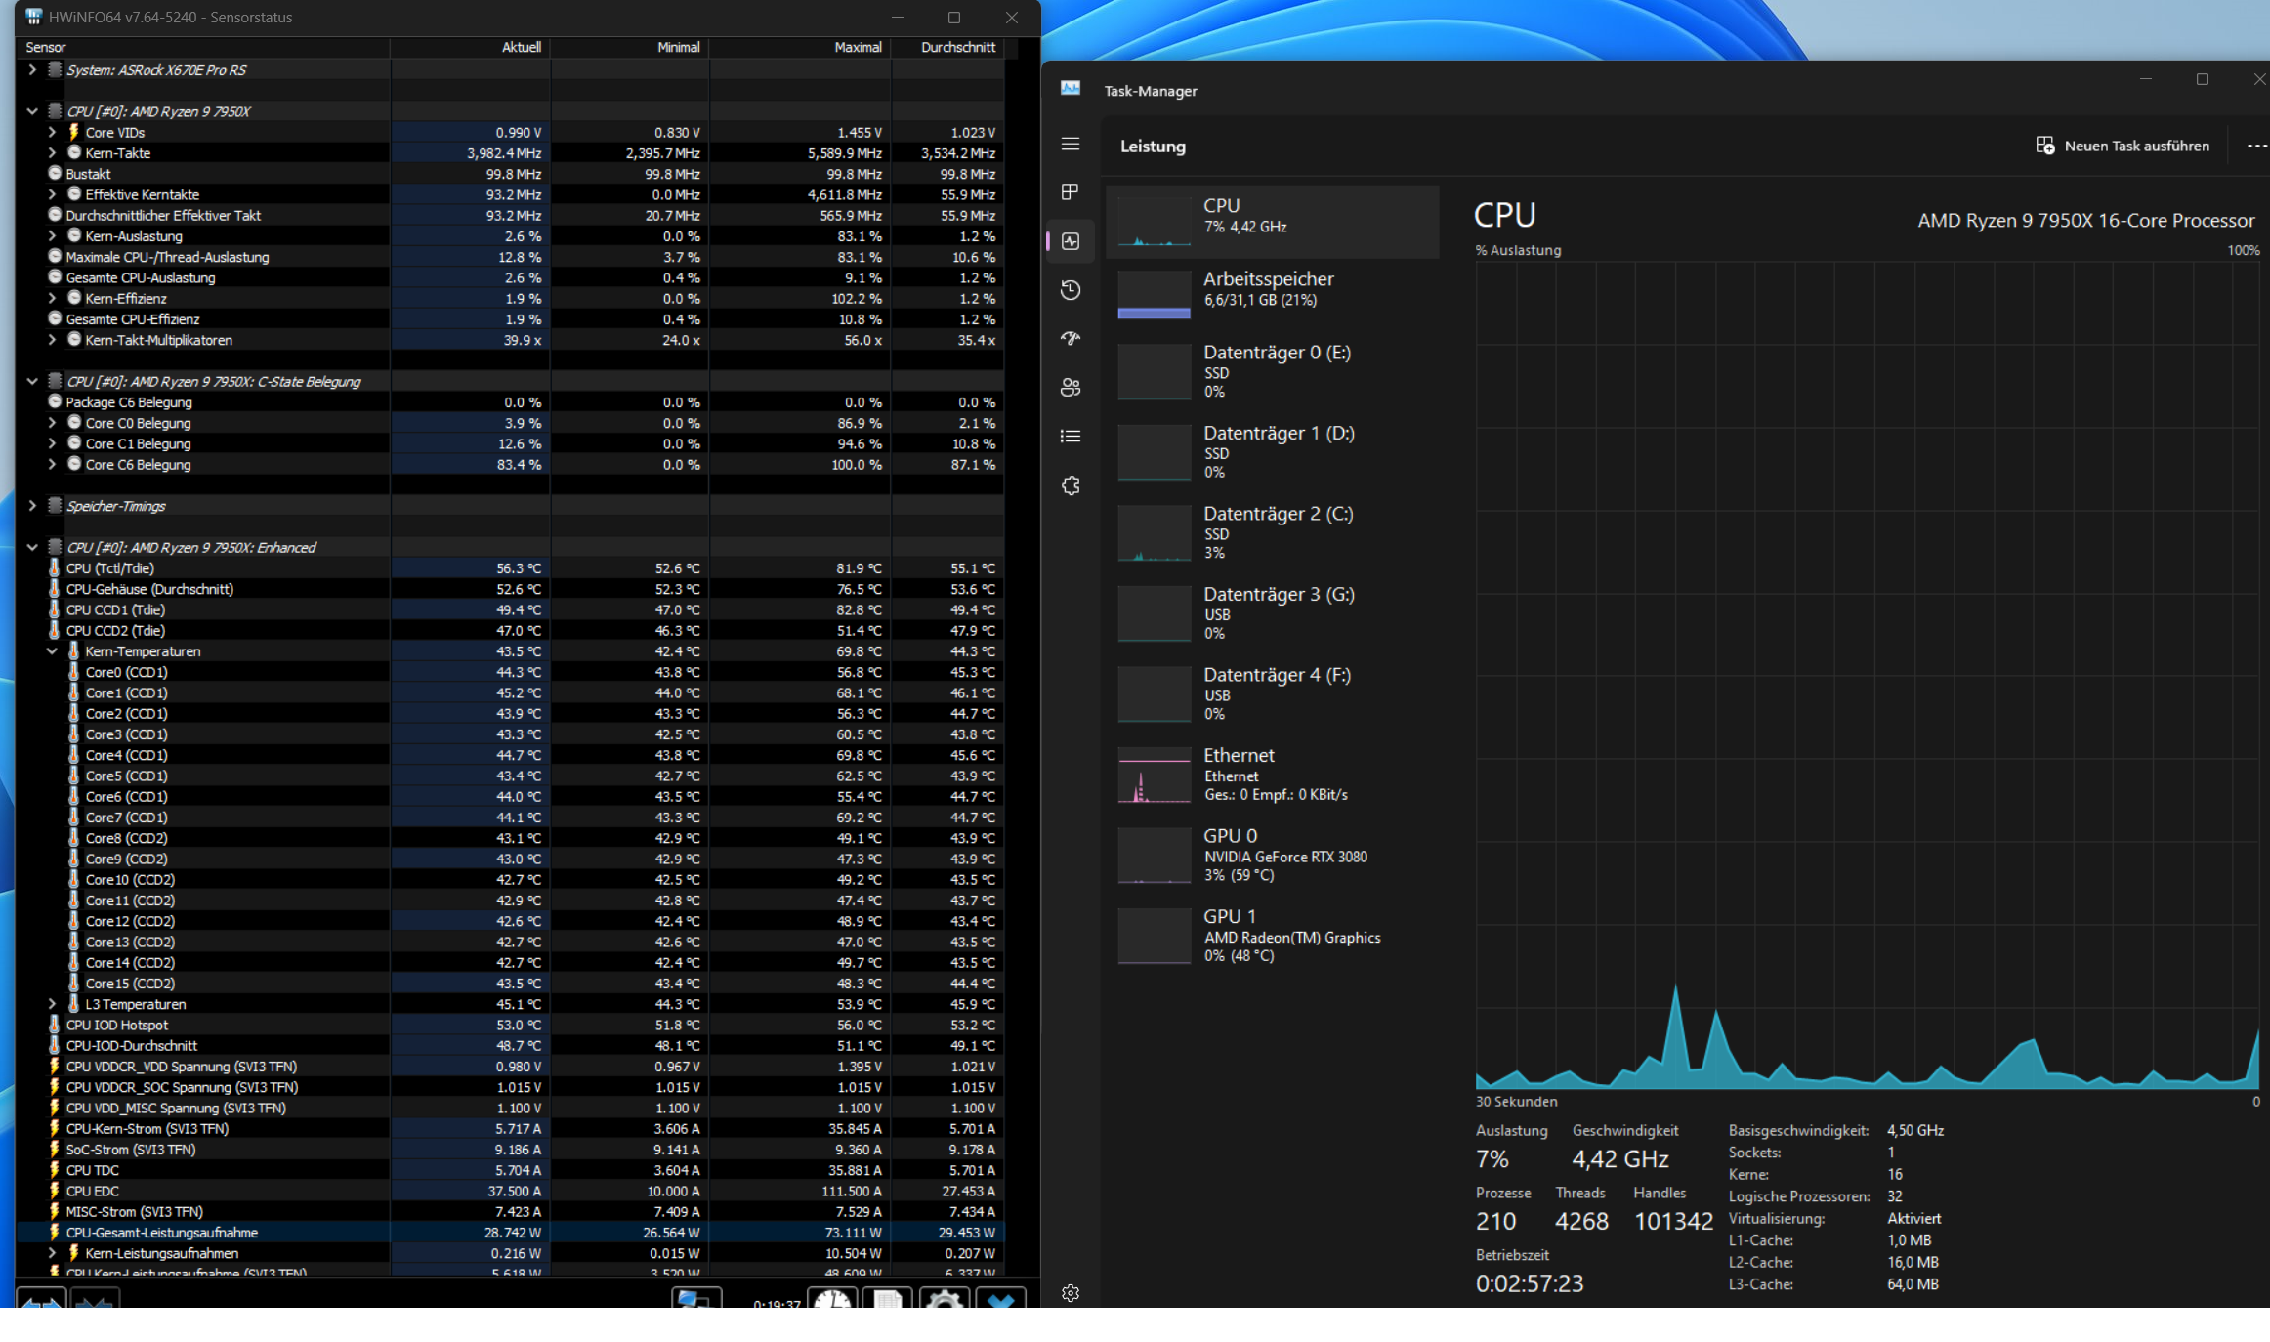Switch to Processes page icon in sidebar
The image size is (2270, 1342).
click(x=1071, y=191)
